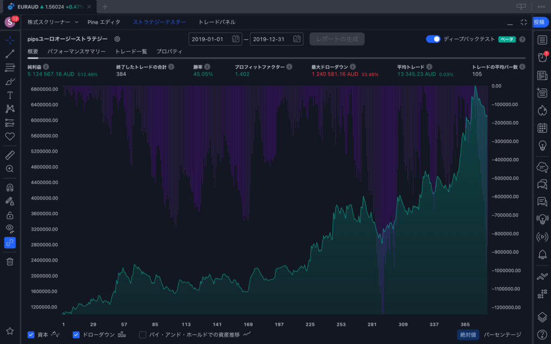551x344 pixels.
Task: Click the 2019-12-31 end date field
Action: click(277, 39)
